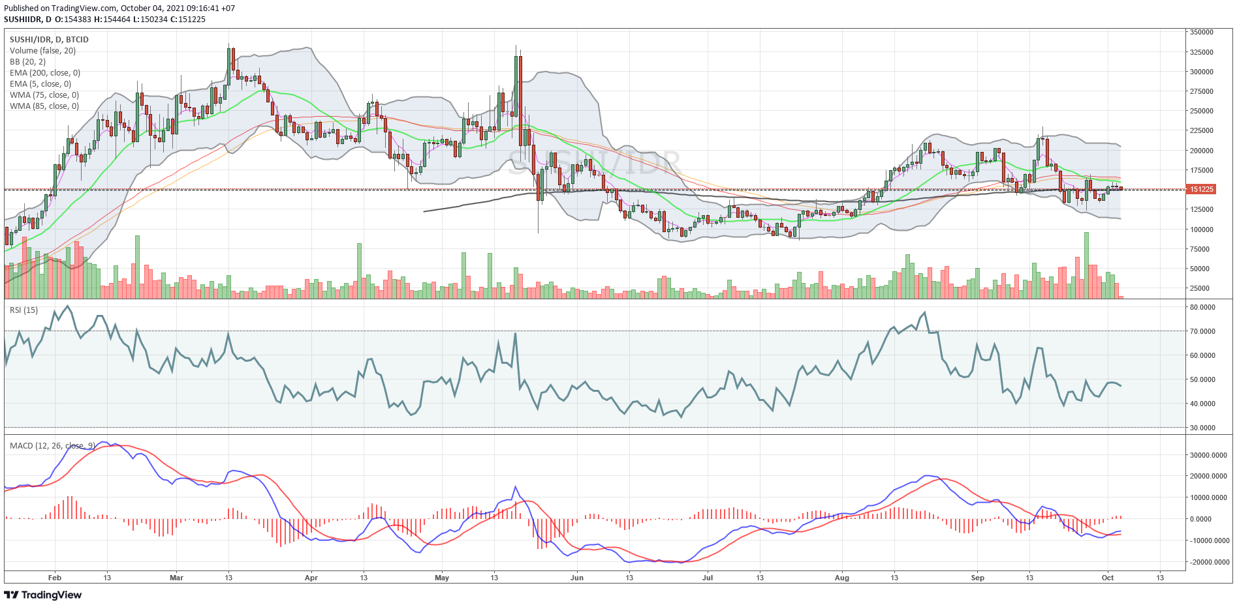Screen dimensions: 1237x607
Task: Click the Jun date label on time axis
Action: tap(577, 578)
